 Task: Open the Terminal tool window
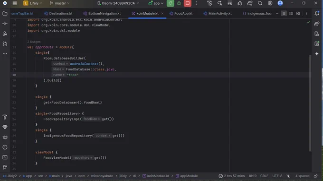point(5,157)
